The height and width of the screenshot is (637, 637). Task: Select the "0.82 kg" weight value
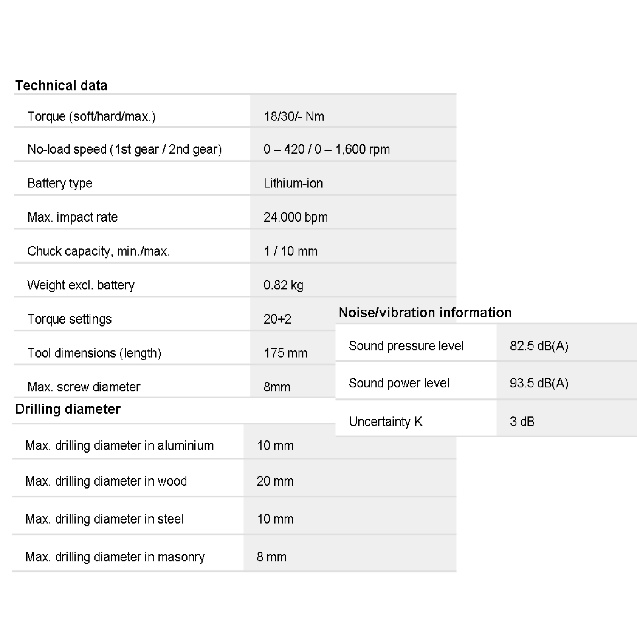click(283, 285)
